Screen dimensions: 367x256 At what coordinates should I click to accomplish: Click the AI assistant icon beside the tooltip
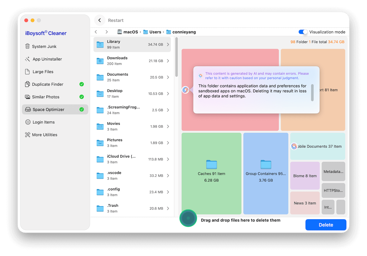pyautogui.click(x=186, y=90)
